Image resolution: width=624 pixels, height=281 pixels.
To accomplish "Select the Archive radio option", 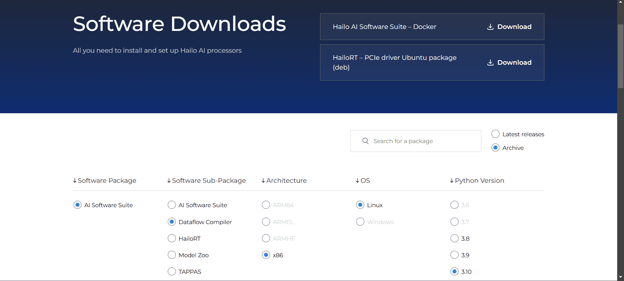I will [x=495, y=148].
